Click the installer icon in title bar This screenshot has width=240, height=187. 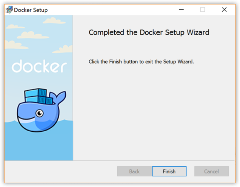[9, 10]
